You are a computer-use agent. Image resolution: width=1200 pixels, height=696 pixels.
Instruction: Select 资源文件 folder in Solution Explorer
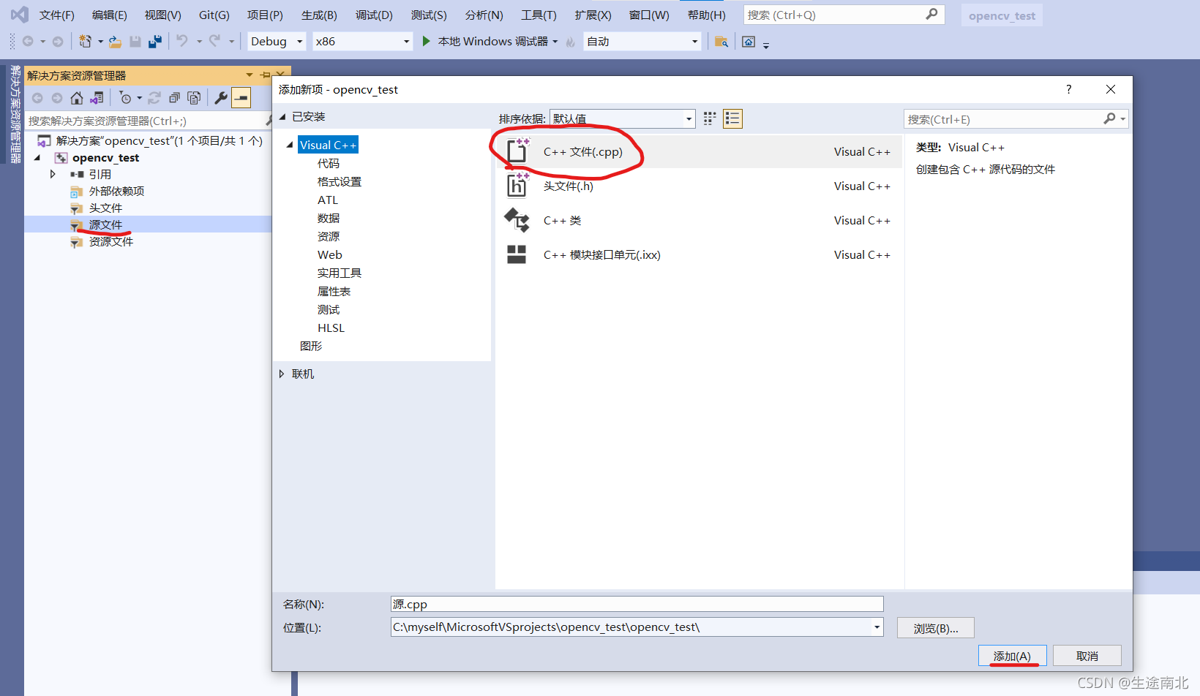coord(111,241)
